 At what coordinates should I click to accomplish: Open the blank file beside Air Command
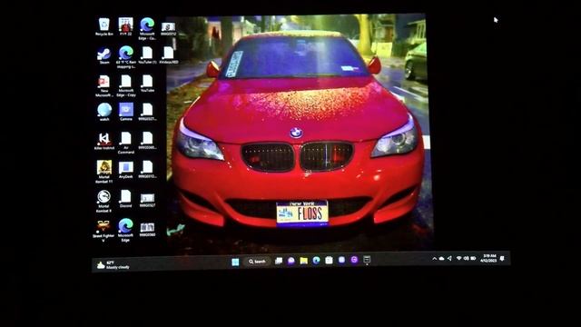(x=147, y=141)
